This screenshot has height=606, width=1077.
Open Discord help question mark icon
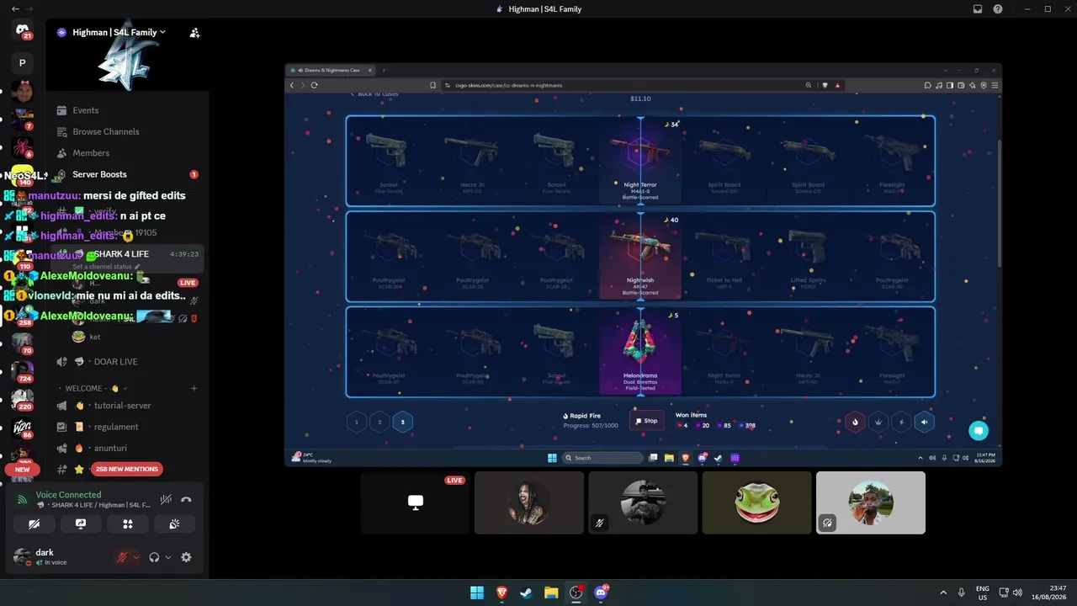coord(998,9)
